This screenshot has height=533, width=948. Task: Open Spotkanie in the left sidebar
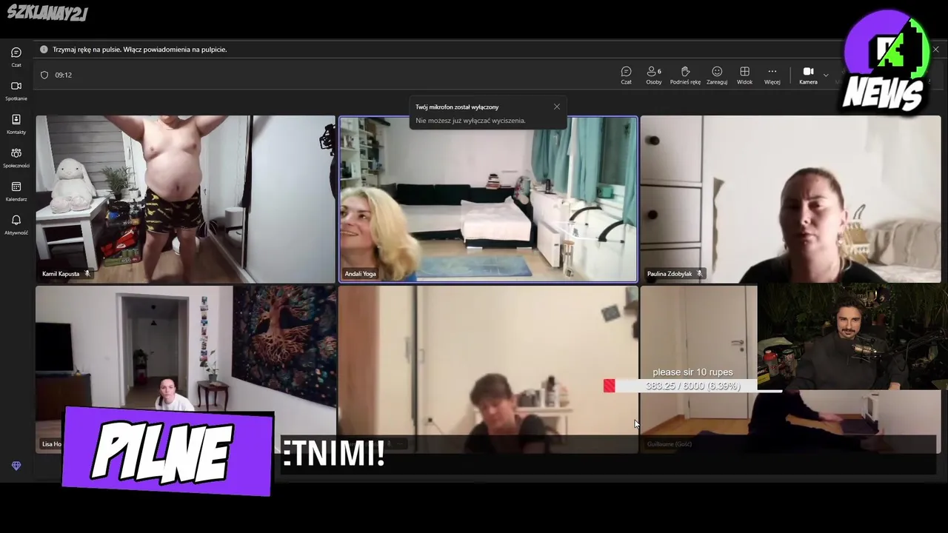[x=16, y=90]
